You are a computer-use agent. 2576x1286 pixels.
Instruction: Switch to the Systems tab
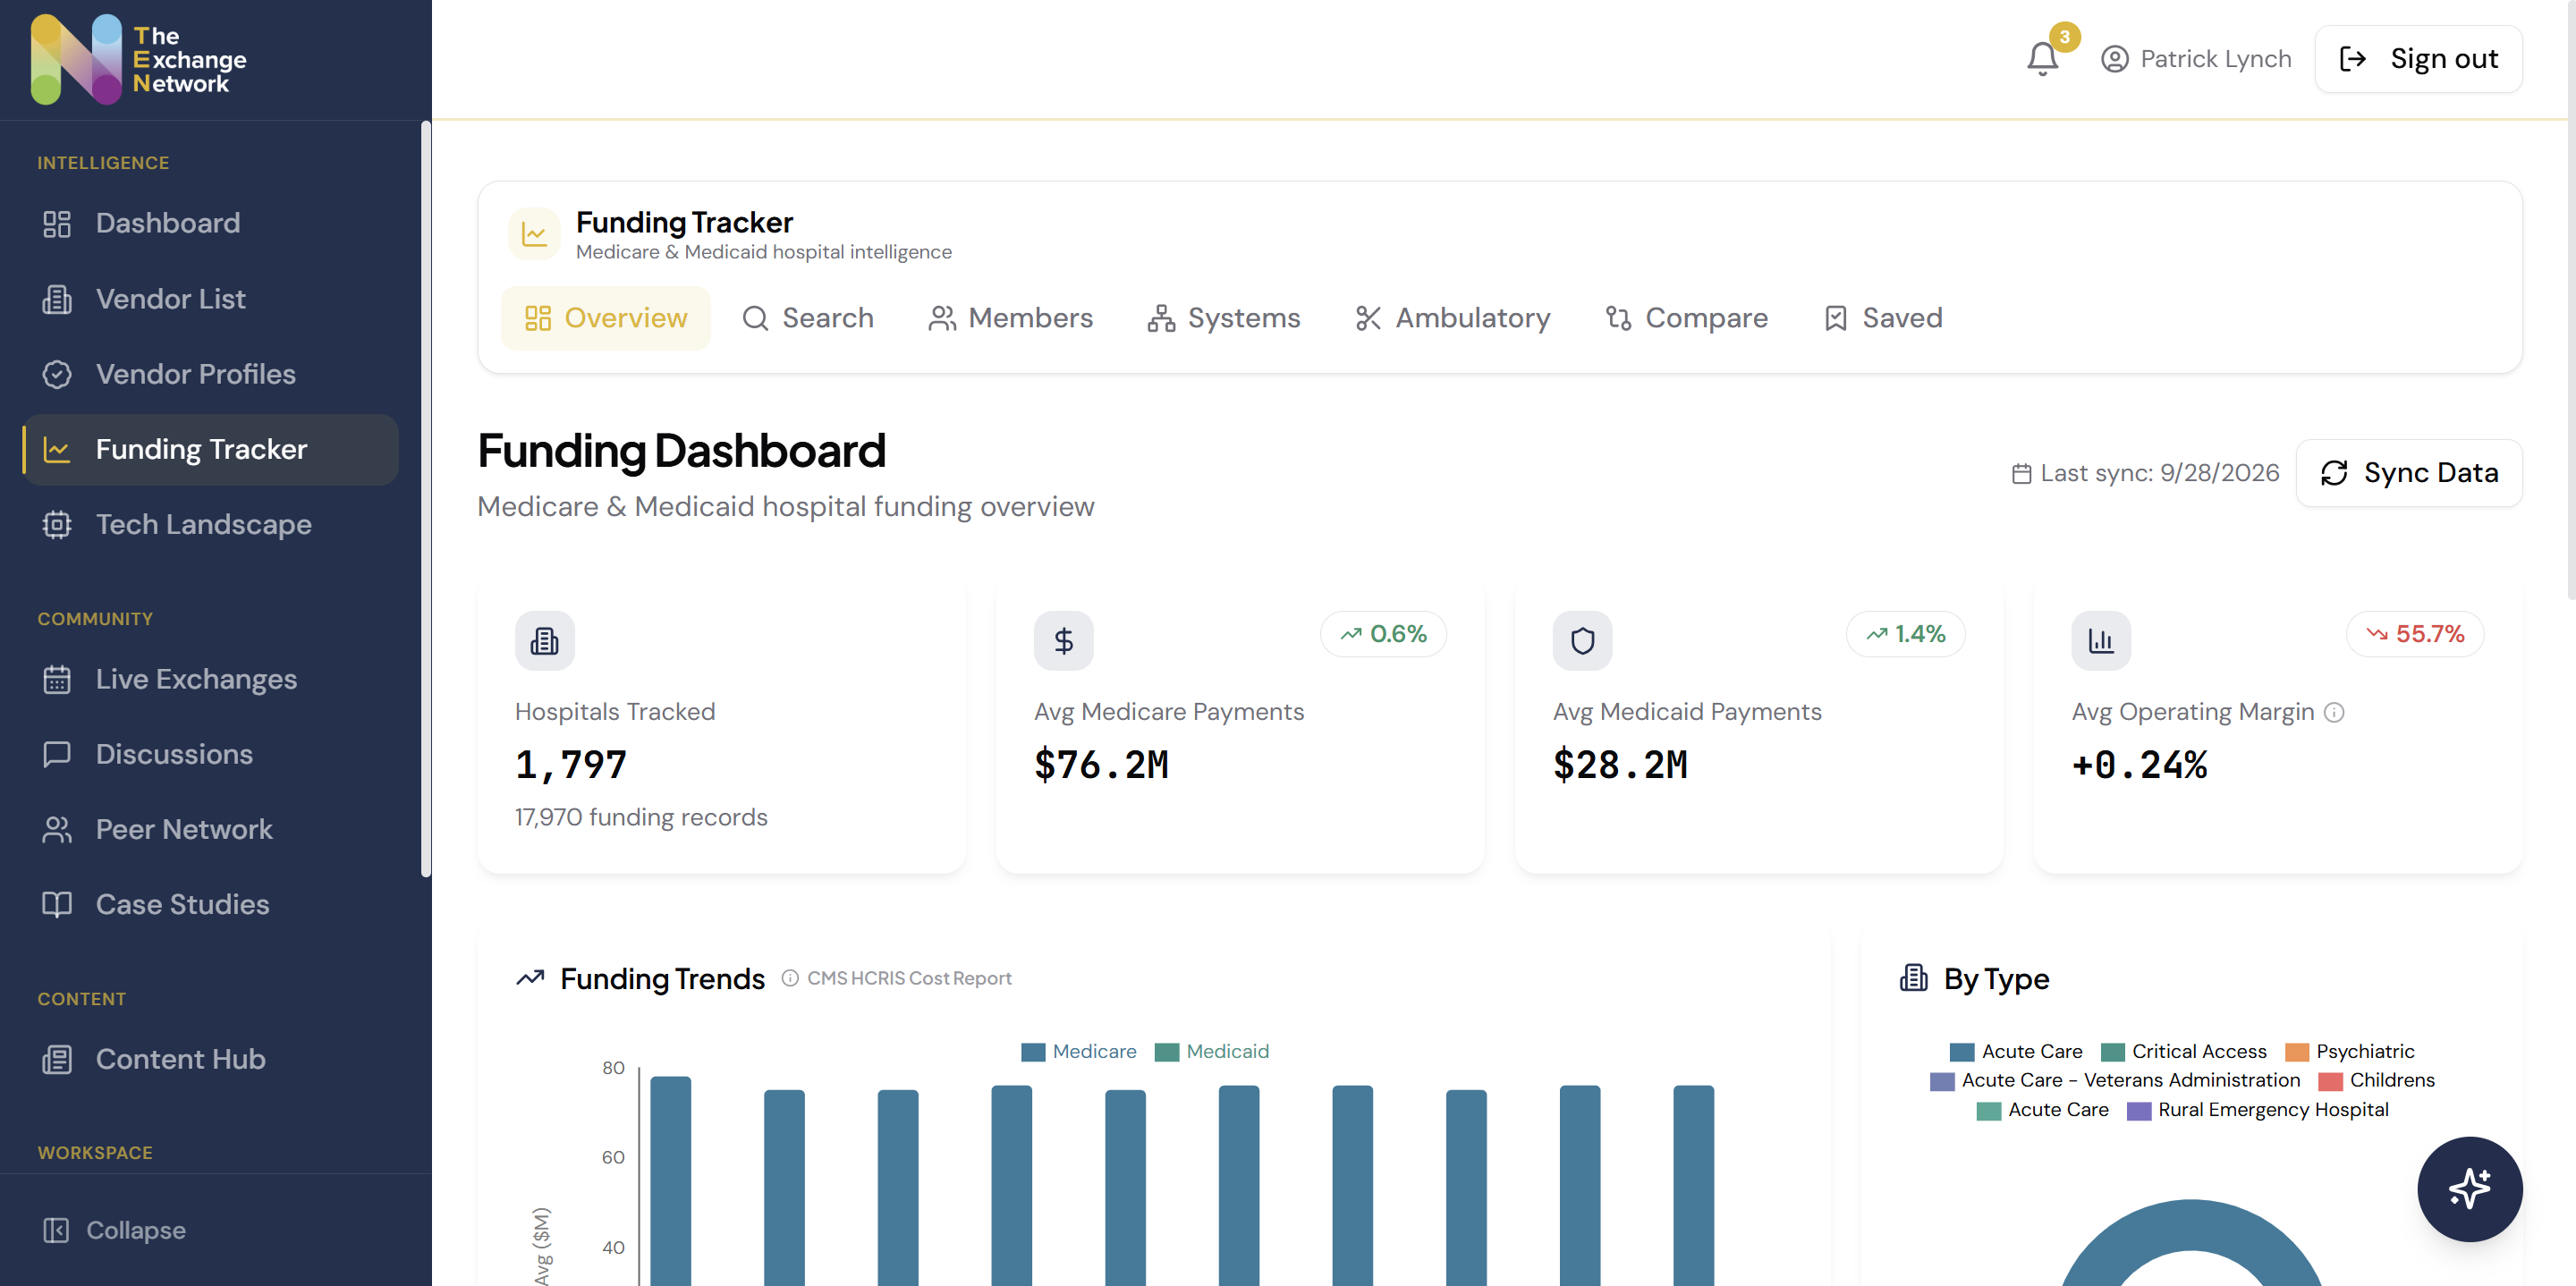1224,318
